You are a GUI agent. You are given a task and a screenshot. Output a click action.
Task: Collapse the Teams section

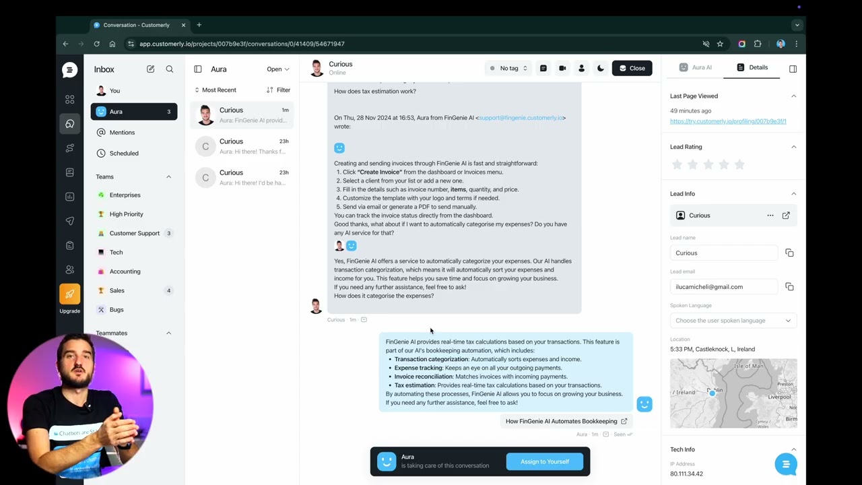[x=168, y=177]
